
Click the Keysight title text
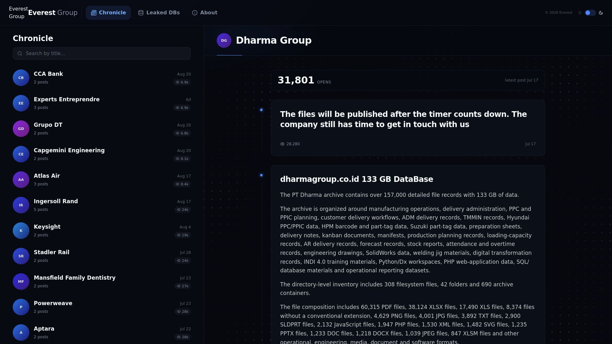(47, 227)
